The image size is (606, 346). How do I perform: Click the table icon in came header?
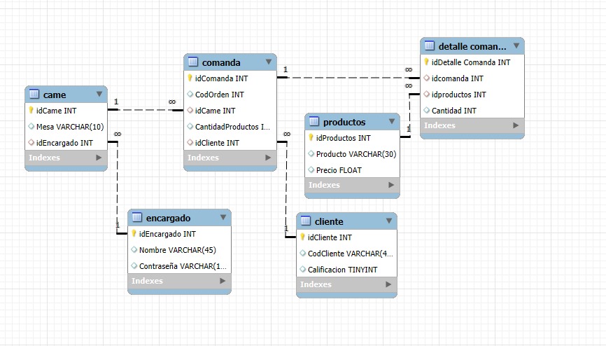(x=34, y=95)
